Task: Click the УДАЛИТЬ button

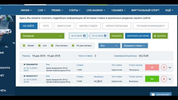Action: (160, 36)
